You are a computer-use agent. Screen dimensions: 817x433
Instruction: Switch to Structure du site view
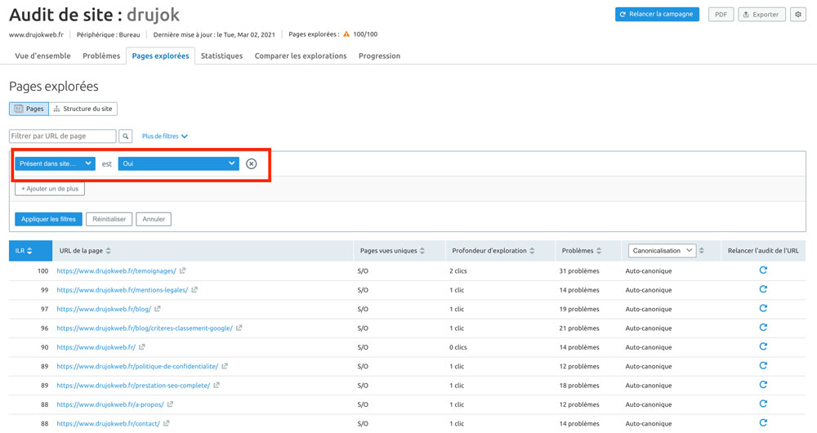[83, 109]
